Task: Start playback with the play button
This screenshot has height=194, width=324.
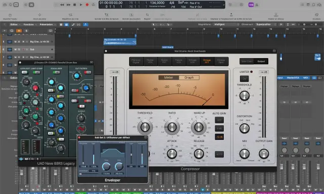Action: coord(81,5)
